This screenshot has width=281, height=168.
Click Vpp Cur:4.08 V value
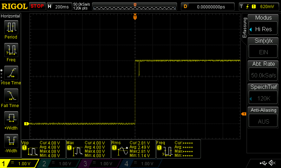pos(50,143)
